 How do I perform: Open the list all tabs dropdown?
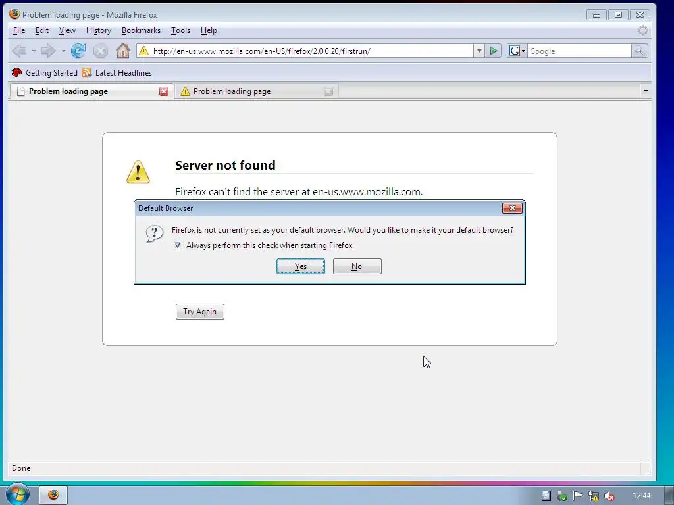point(646,91)
